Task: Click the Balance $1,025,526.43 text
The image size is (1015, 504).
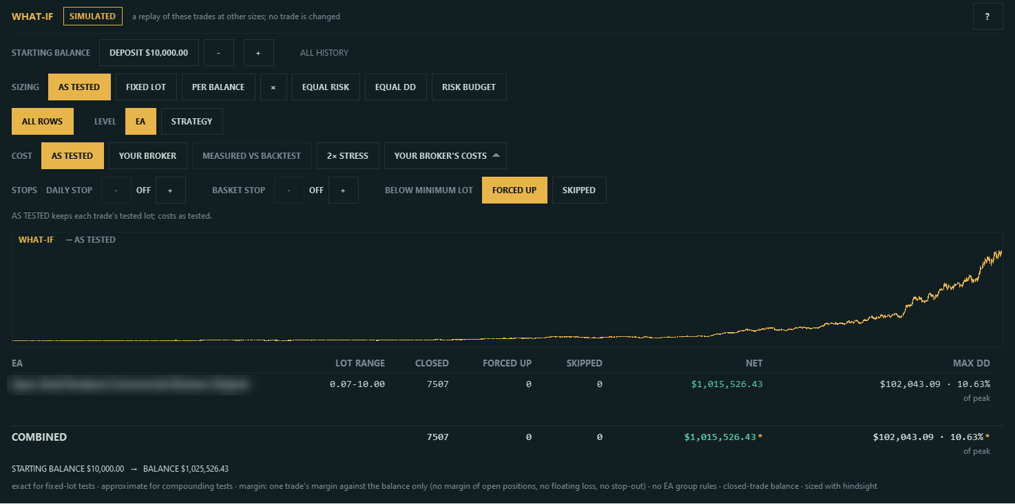Action: click(186, 469)
